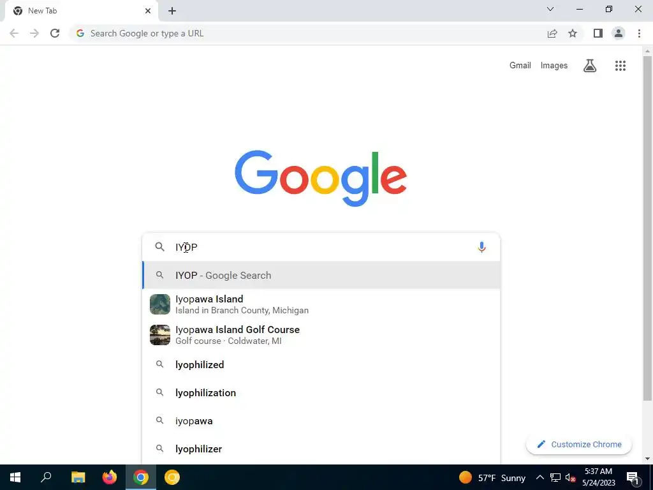The width and height of the screenshot is (653, 490).
Task: Open the Images link
Action: point(554,66)
